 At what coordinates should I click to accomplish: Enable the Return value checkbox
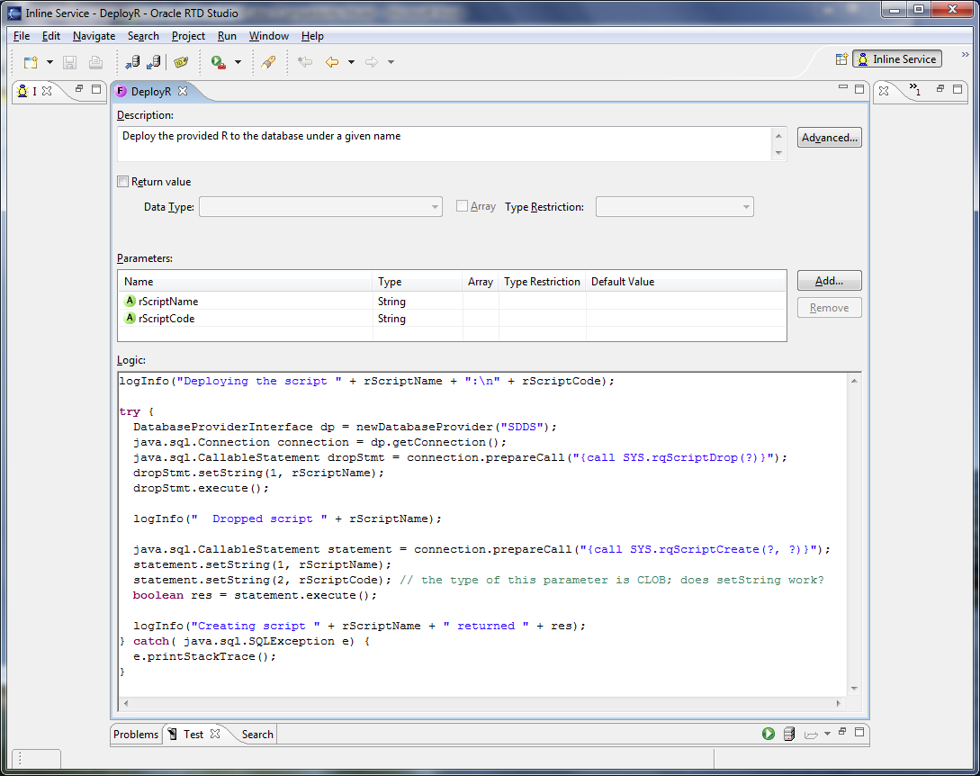click(123, 182)
